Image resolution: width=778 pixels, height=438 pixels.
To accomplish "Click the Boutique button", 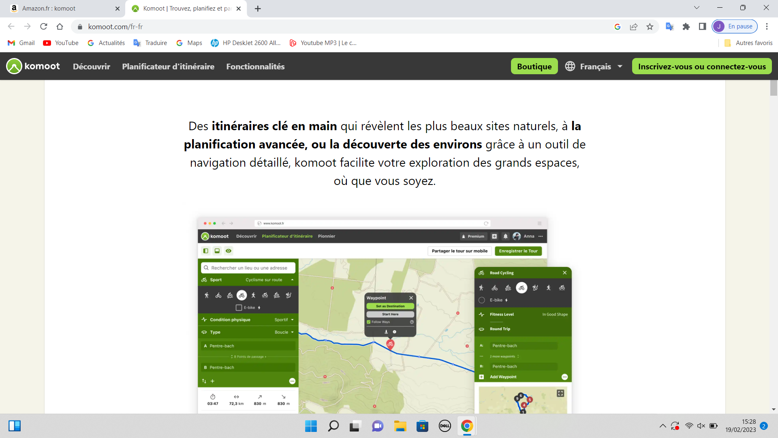I will coord(534,67).
